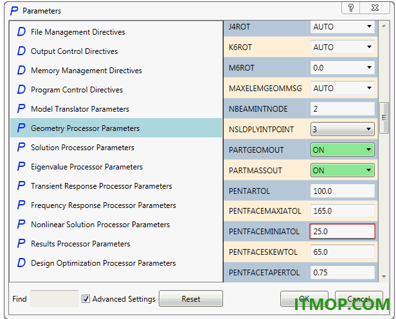
Task: Click the MAXELEMGEOMMSG parameter label
Action: (265, 89)
